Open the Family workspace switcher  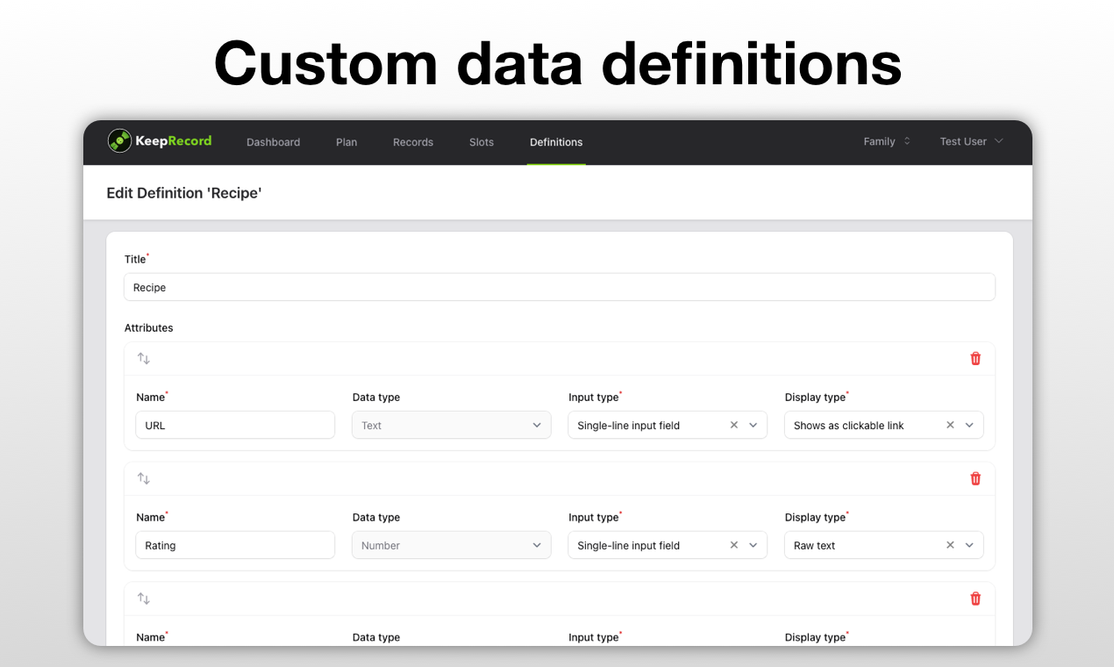[887, 141]
